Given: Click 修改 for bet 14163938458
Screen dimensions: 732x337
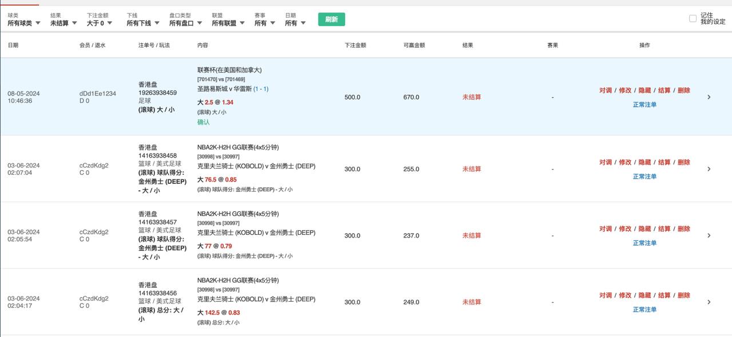Looking at the screenshot, I should click(625, 162).
